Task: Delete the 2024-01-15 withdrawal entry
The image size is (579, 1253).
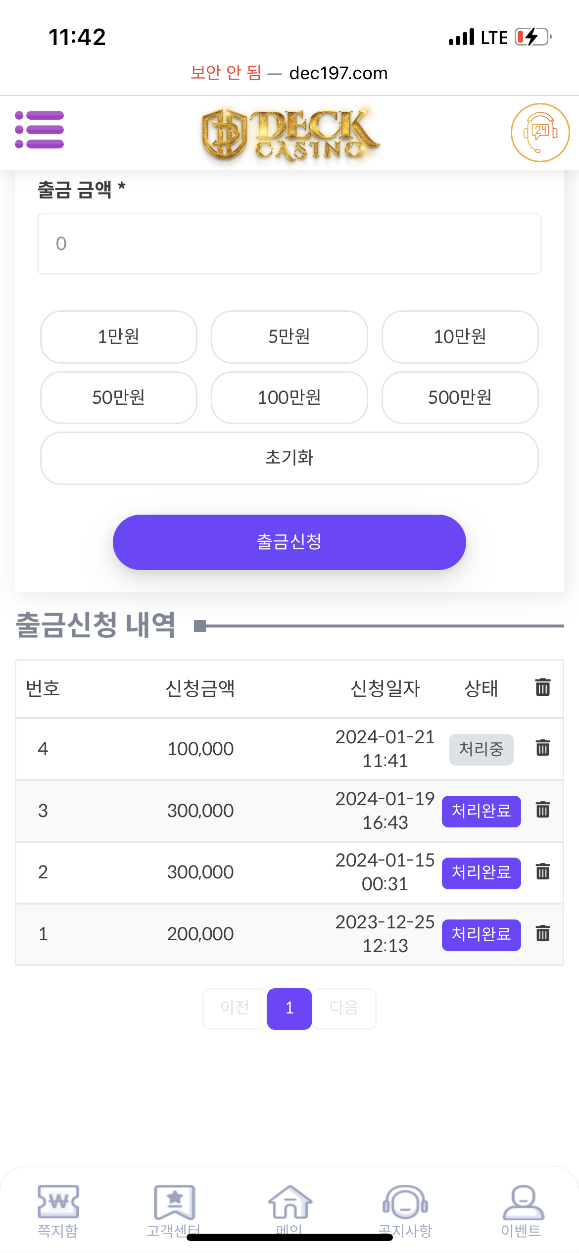Action: point(542,871)
